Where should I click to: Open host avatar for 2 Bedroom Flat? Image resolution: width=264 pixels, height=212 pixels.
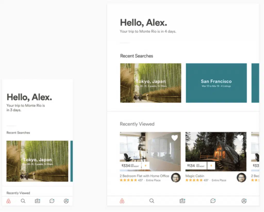[x=176, y=178]
